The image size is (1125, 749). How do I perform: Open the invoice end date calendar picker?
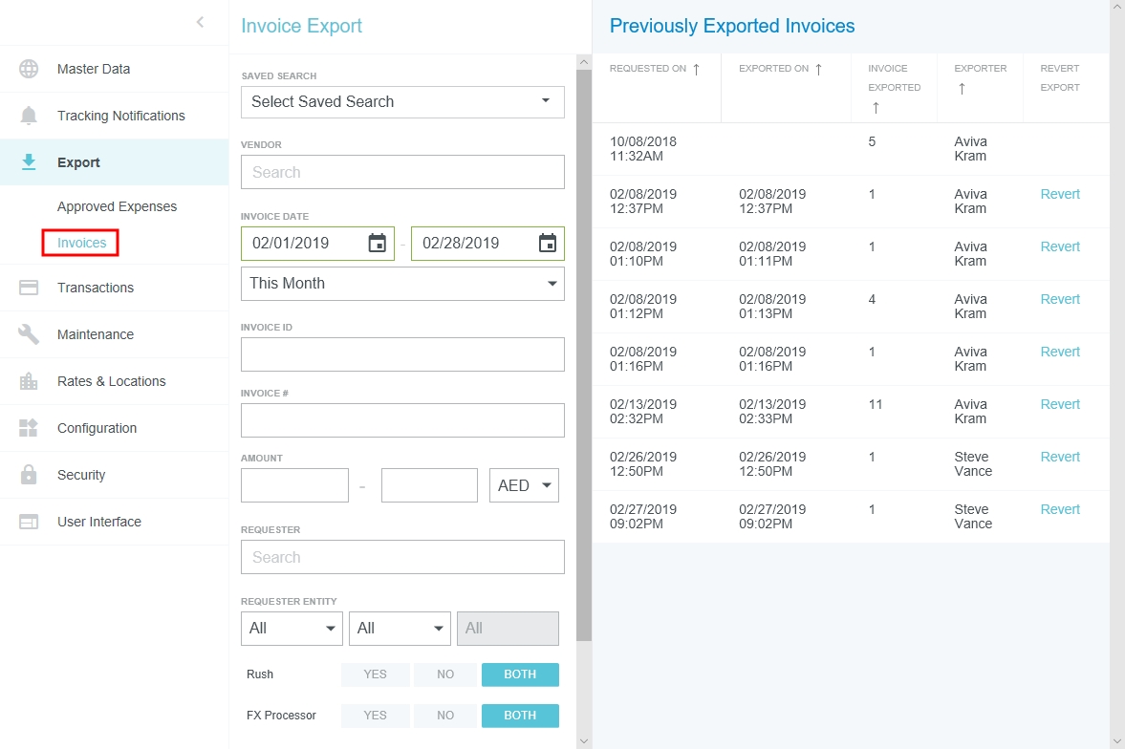(x=548, y=243)
